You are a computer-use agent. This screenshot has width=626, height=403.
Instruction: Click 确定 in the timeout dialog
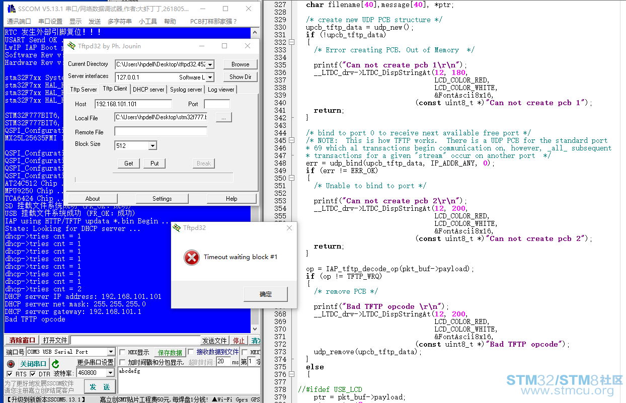(266, 294)
